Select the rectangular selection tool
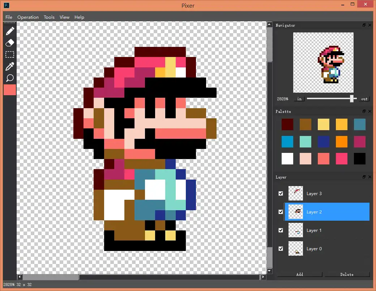This screenshot has height=291, width=376. point(10,54)
